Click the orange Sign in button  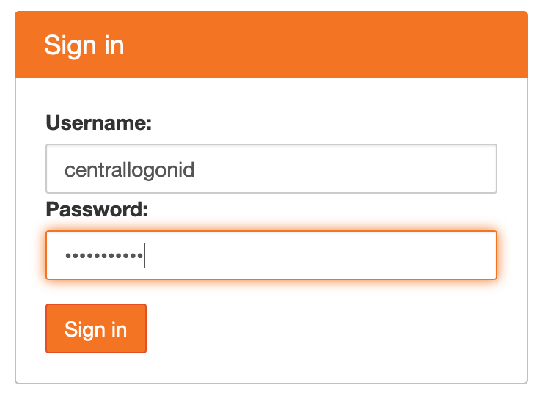(96, 329)
